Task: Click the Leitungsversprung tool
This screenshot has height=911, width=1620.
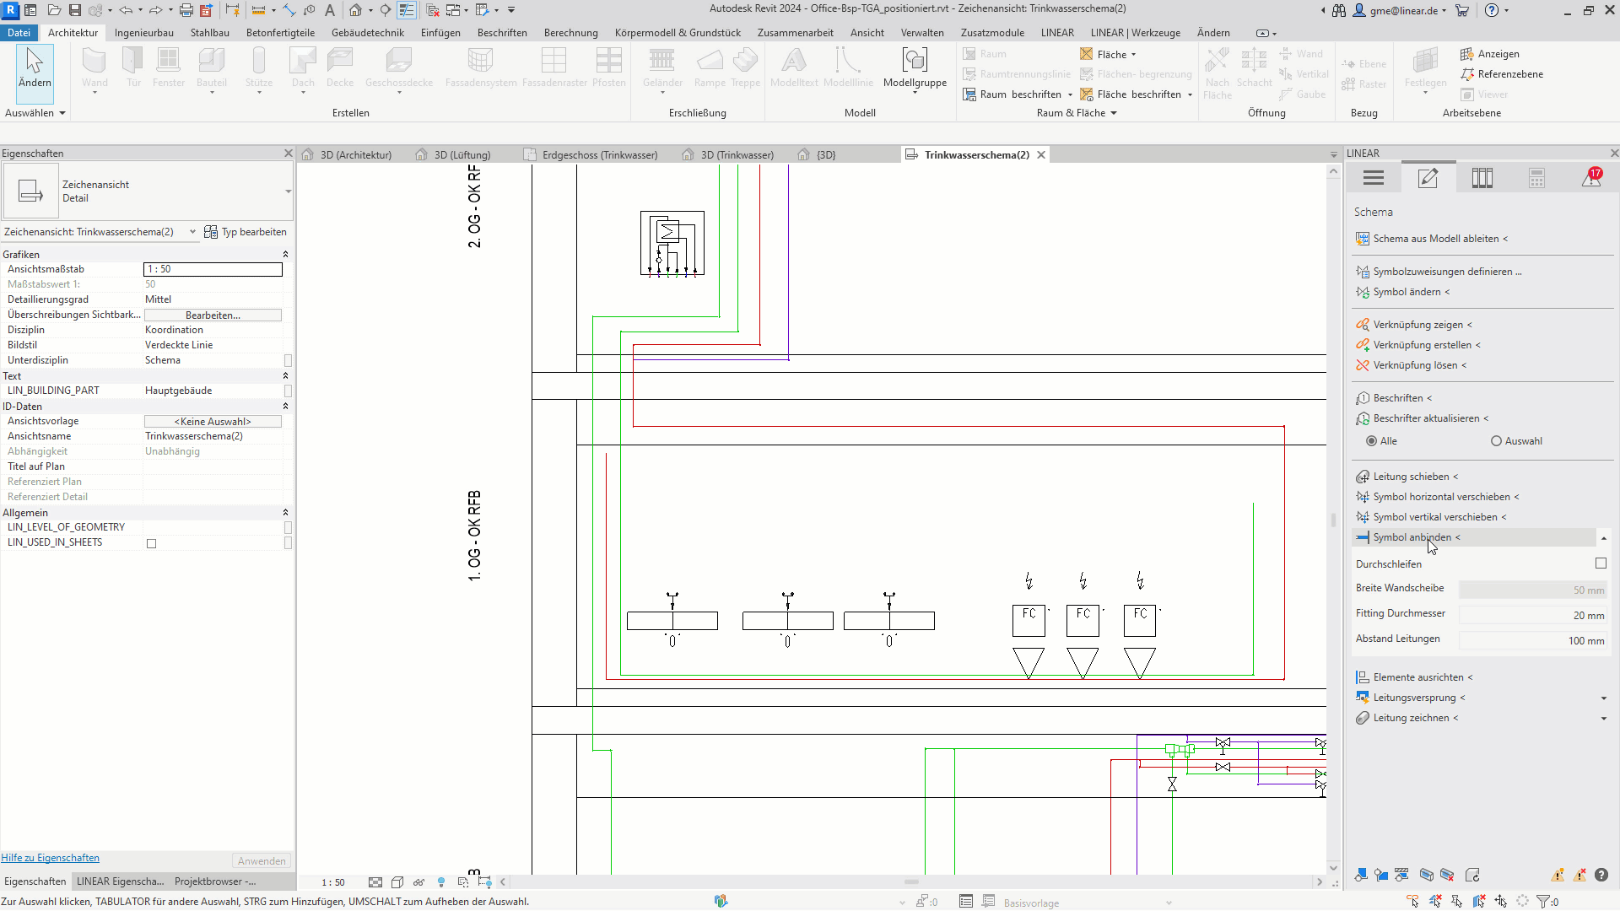Action: tap(1414, 698)
